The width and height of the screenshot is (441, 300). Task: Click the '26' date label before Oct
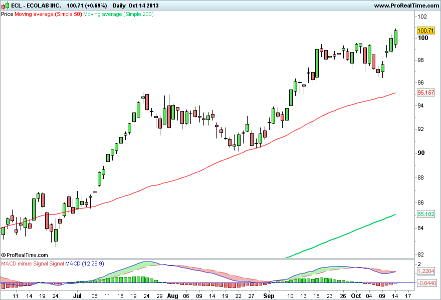343,296
